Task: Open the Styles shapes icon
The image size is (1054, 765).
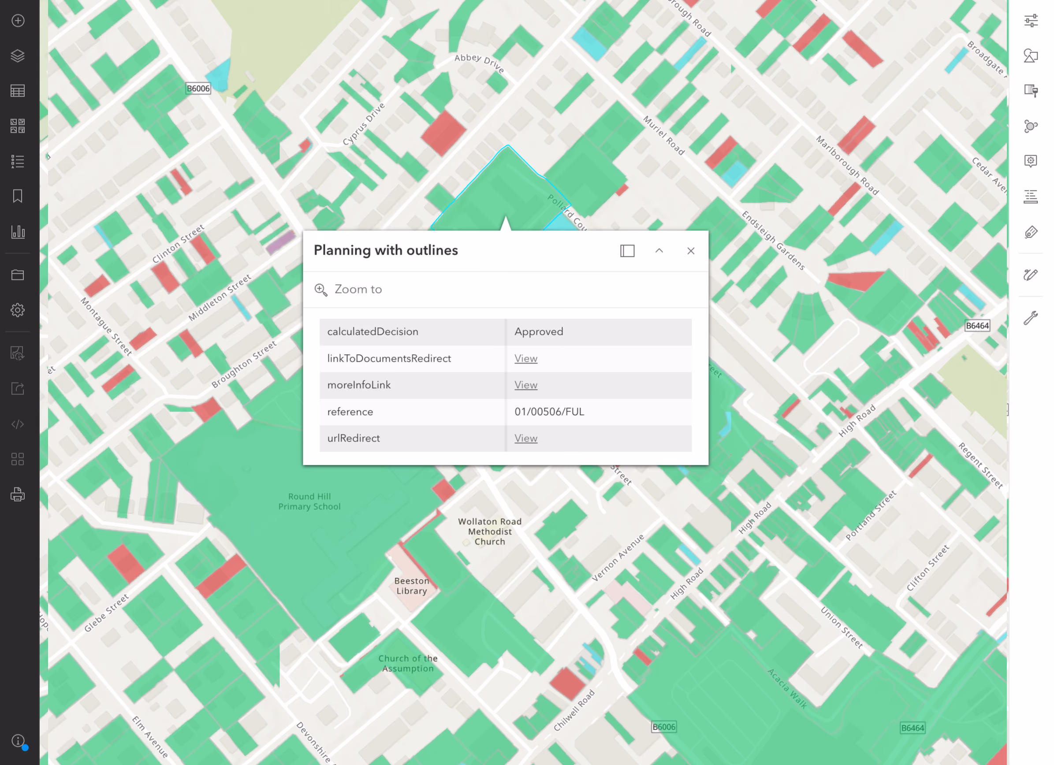Action: [x=1031, y=56]
